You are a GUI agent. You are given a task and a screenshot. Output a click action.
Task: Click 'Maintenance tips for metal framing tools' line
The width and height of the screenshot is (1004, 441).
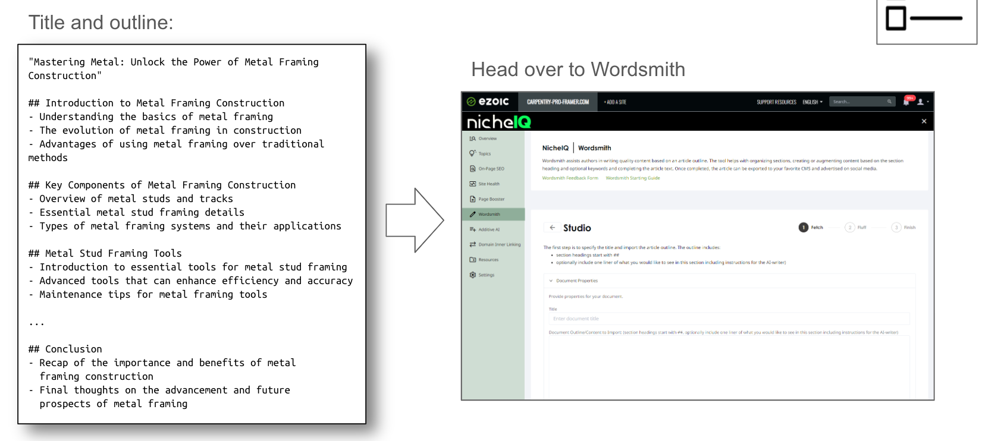pos(148,294)
